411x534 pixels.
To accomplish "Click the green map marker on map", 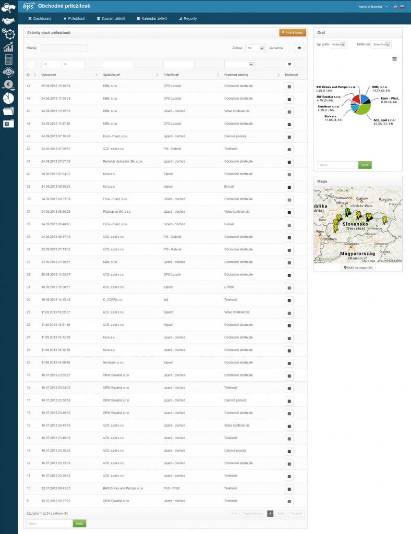I will point(347,213).
